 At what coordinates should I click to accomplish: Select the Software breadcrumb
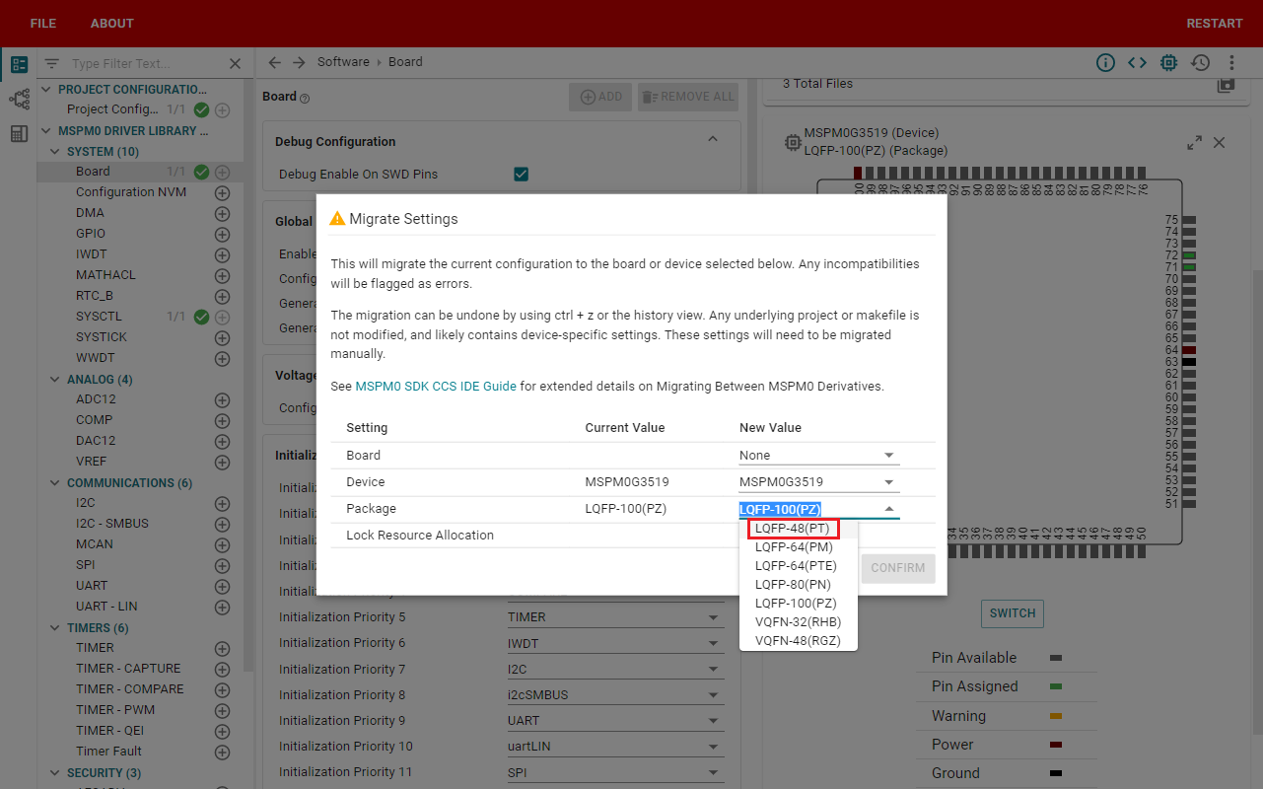pos(343,62)
